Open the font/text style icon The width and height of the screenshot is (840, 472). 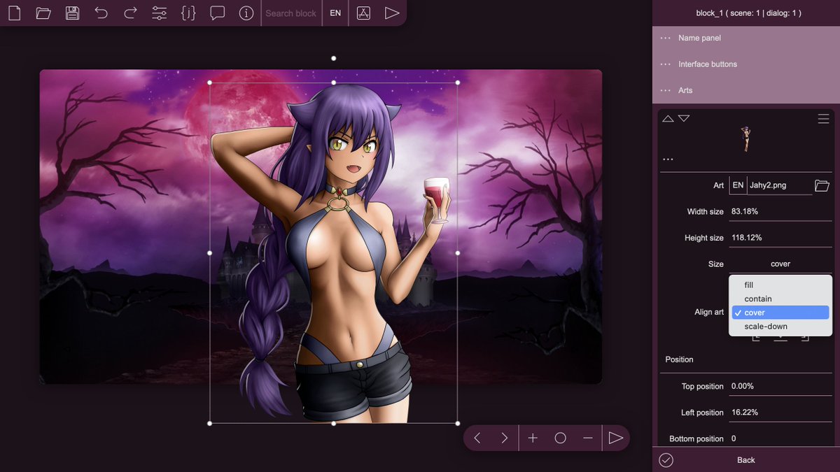[x=363, y=13]
